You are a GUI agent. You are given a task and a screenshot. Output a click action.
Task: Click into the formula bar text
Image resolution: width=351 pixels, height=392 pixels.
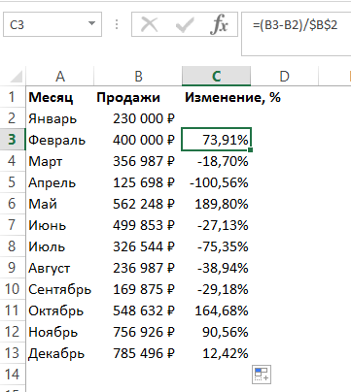click(295, 25)
